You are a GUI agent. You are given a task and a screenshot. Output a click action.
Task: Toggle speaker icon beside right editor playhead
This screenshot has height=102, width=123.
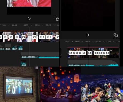87,50
